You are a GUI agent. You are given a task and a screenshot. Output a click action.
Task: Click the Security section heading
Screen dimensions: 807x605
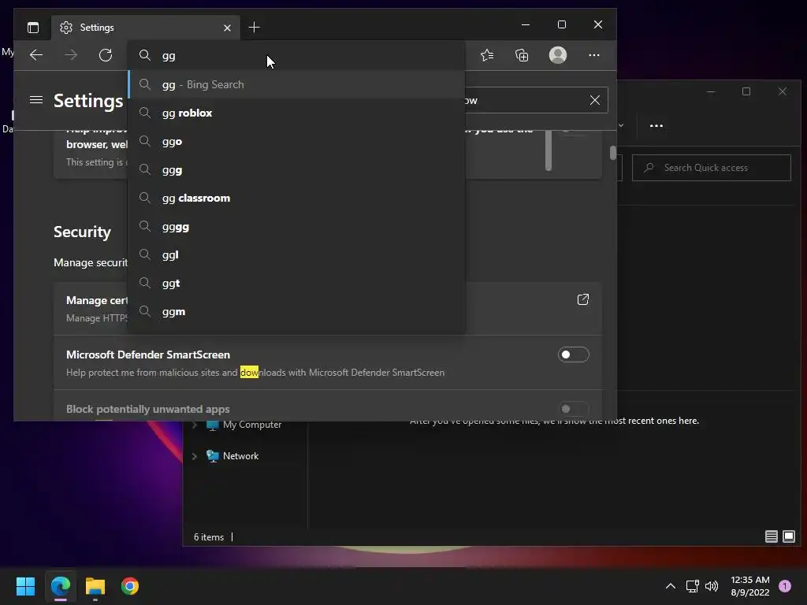click(x=82, y=232)
